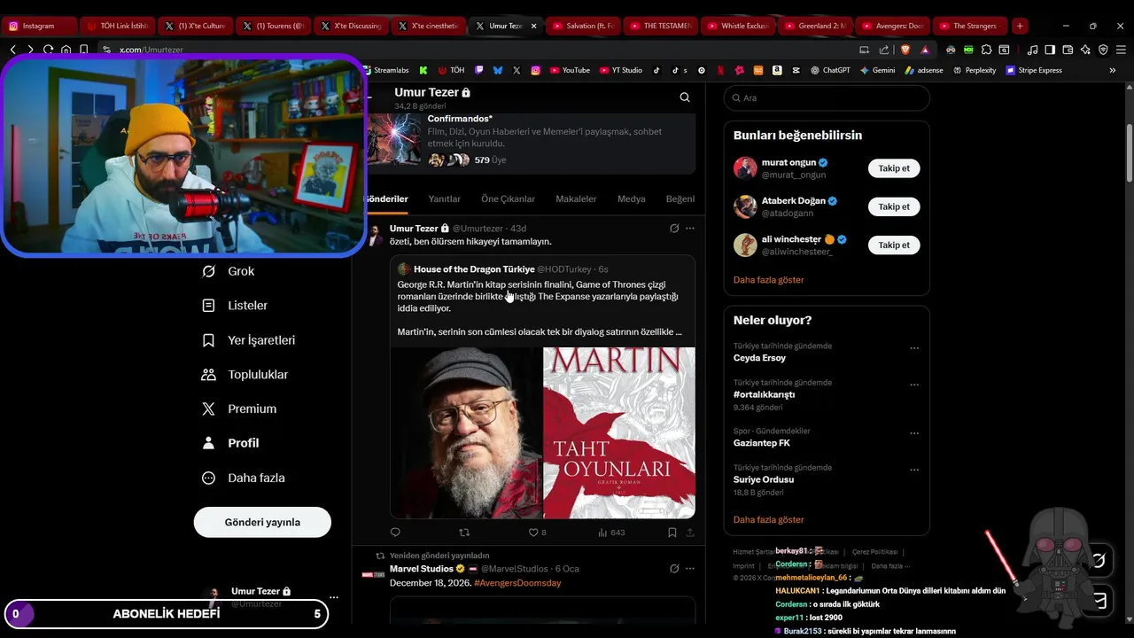Follow murat ongun with Takip et
This screenshot has height=638, width=1134.
pos(894,168)
